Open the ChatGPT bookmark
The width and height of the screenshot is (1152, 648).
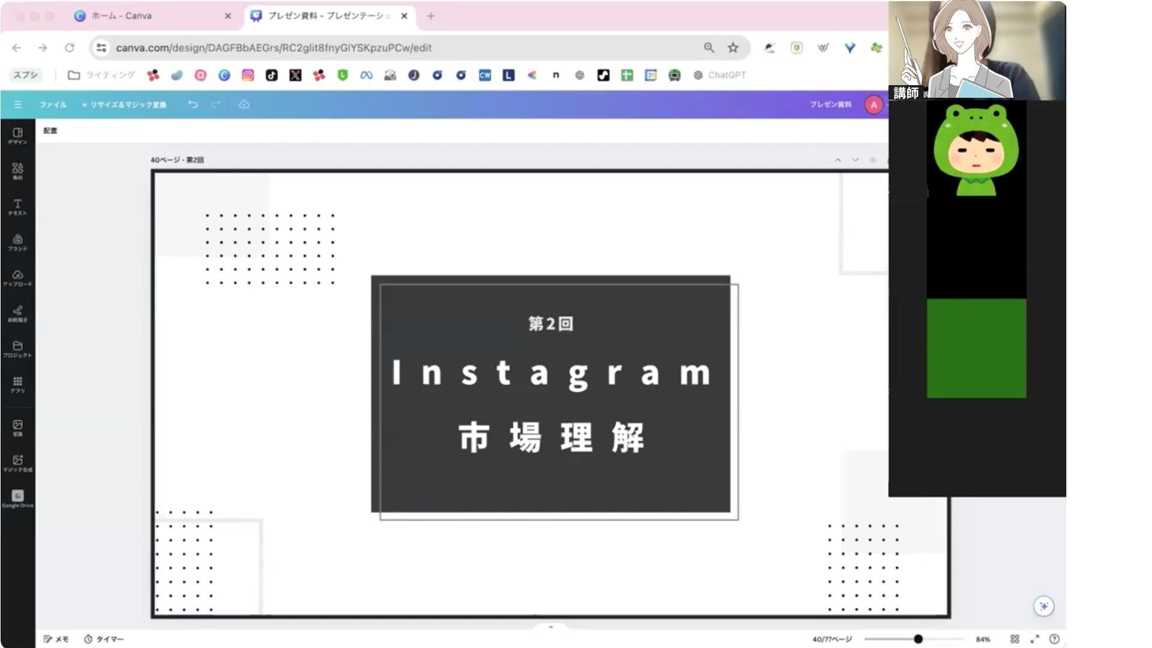(x=720, y=75)
